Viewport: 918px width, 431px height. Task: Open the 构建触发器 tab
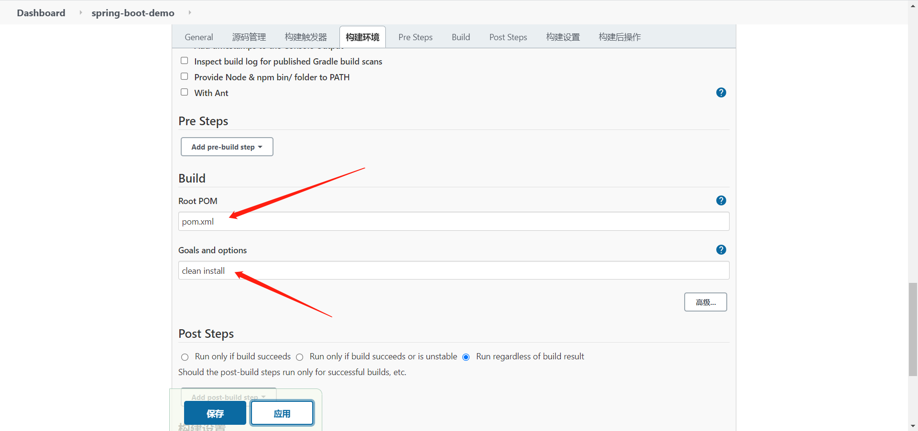pos(306,37)
